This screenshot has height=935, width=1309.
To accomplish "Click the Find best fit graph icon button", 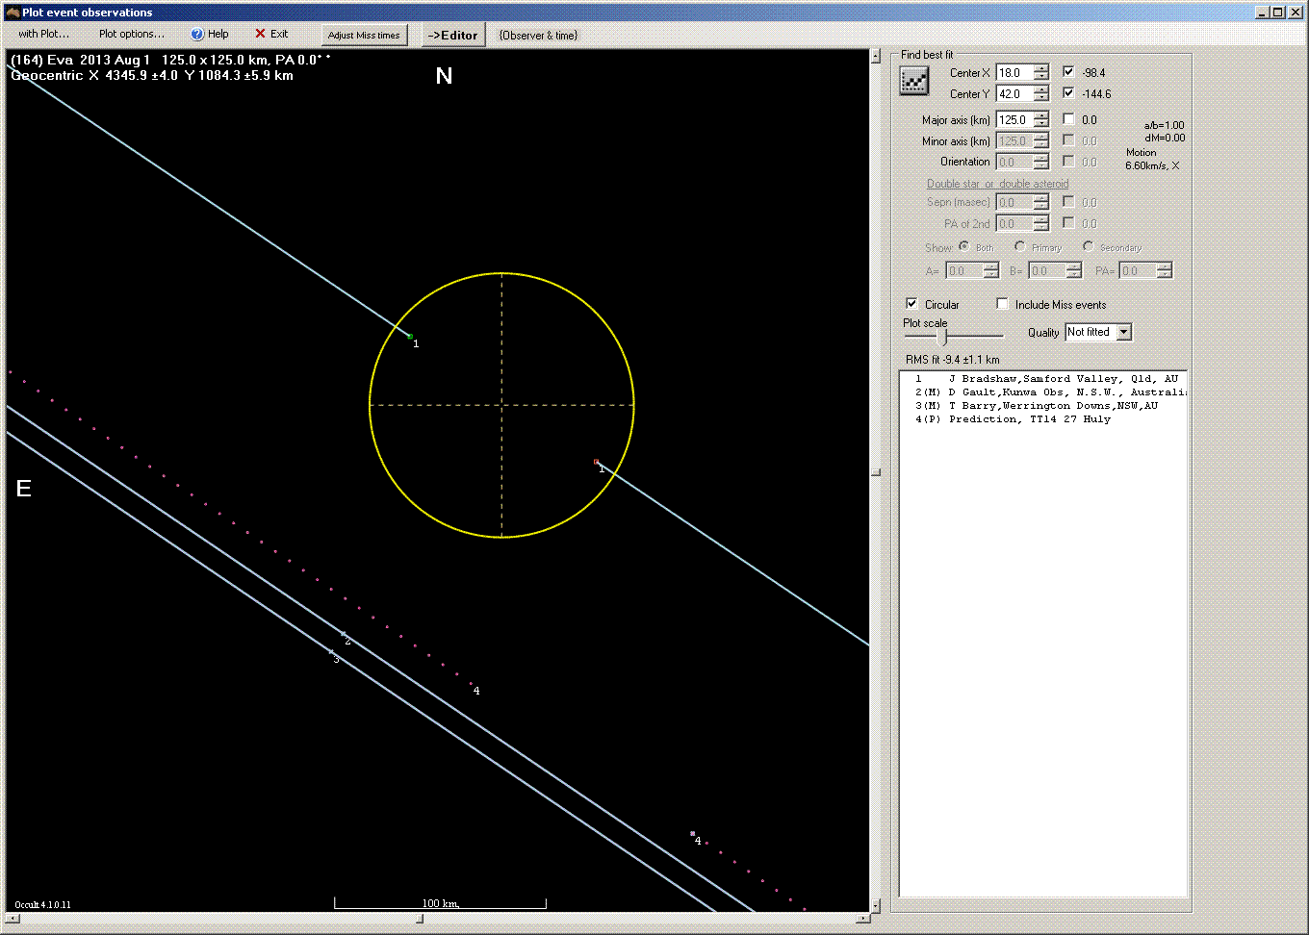I will click(x=913, y=81).
